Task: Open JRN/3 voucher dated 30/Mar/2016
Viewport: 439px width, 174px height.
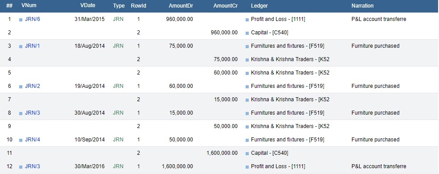Action: pos(33,166)
